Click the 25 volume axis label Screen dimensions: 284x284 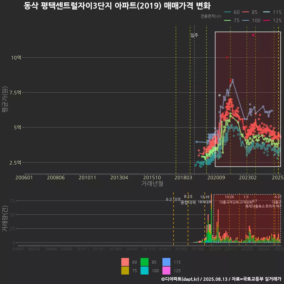click(12, 229)
